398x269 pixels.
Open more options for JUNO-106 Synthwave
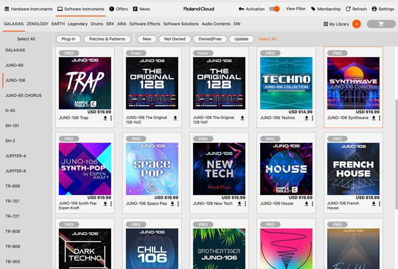click(x=380, y=118)
